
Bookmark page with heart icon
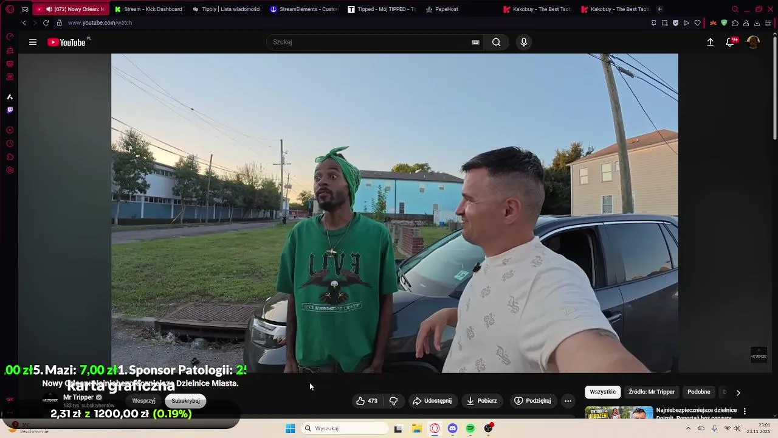697,23
